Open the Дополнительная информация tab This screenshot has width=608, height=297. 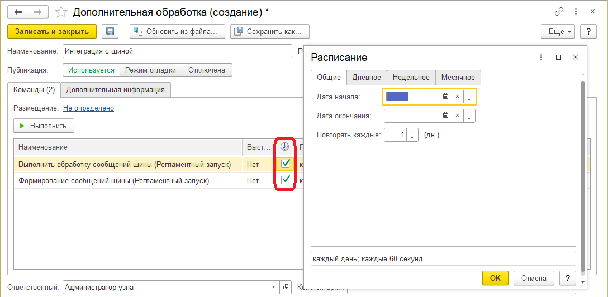[x=116, y=89]
